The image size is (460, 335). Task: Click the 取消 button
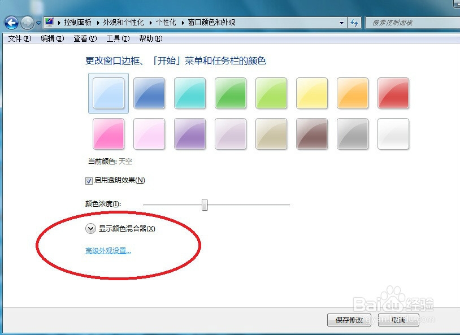pos(398,320)
